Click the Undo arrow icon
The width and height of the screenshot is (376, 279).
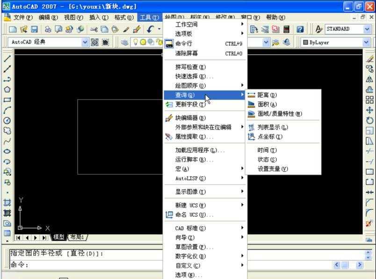pos(151,29)
